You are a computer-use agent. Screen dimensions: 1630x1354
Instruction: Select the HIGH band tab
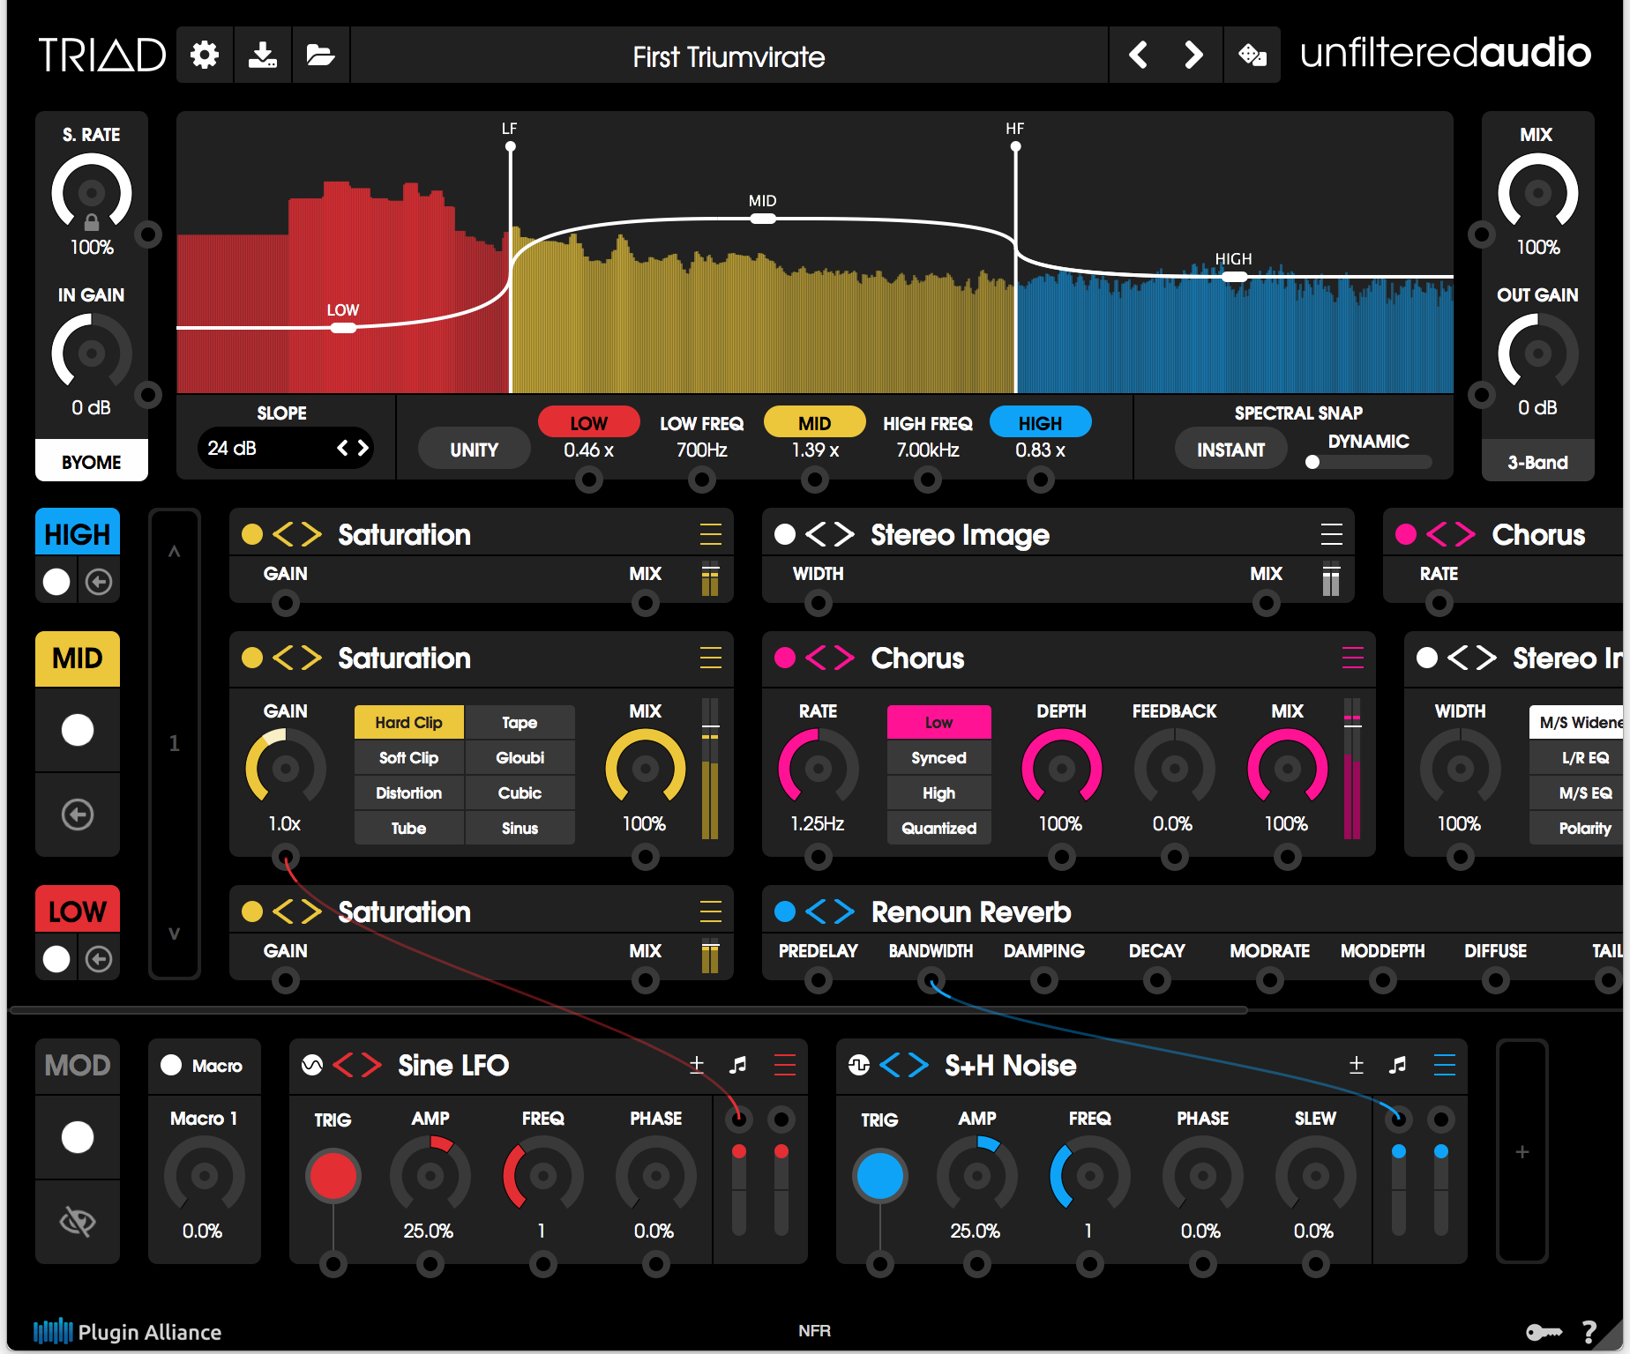tap(78, 534)
